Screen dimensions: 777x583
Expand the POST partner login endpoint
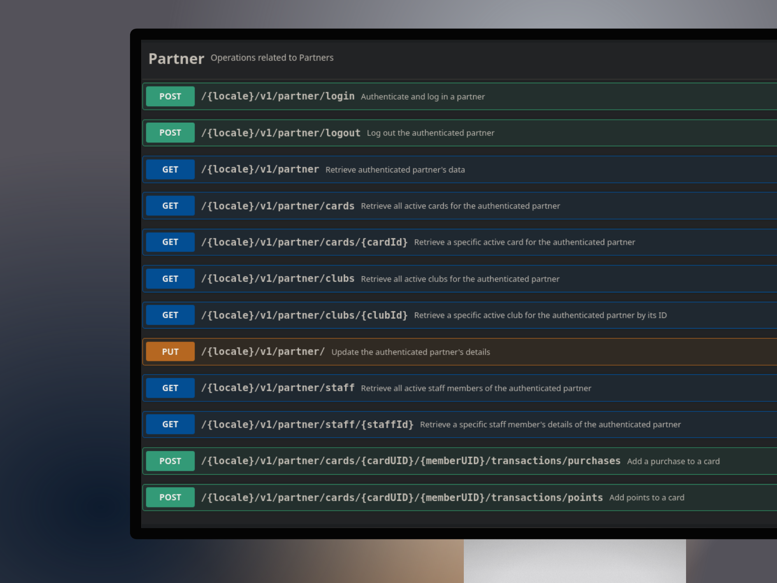(x=277, y=96)
